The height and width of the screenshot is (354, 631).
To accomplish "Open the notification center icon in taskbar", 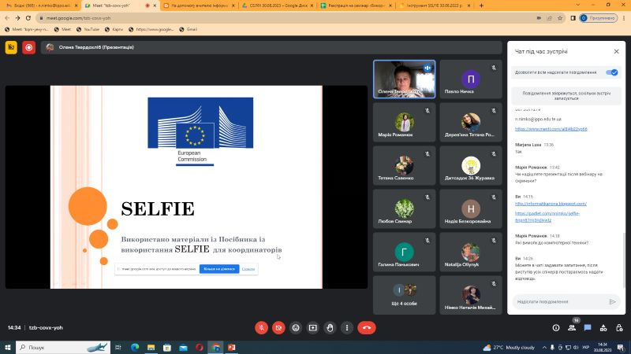I will (621, 348).
